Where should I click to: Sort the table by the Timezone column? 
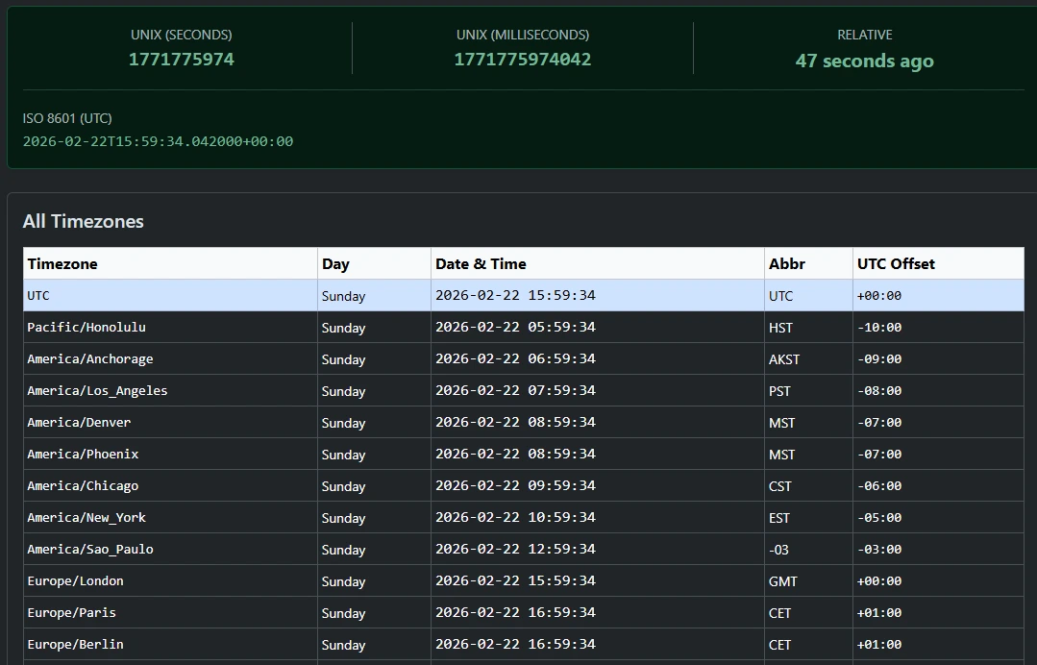tap(62, 263)
